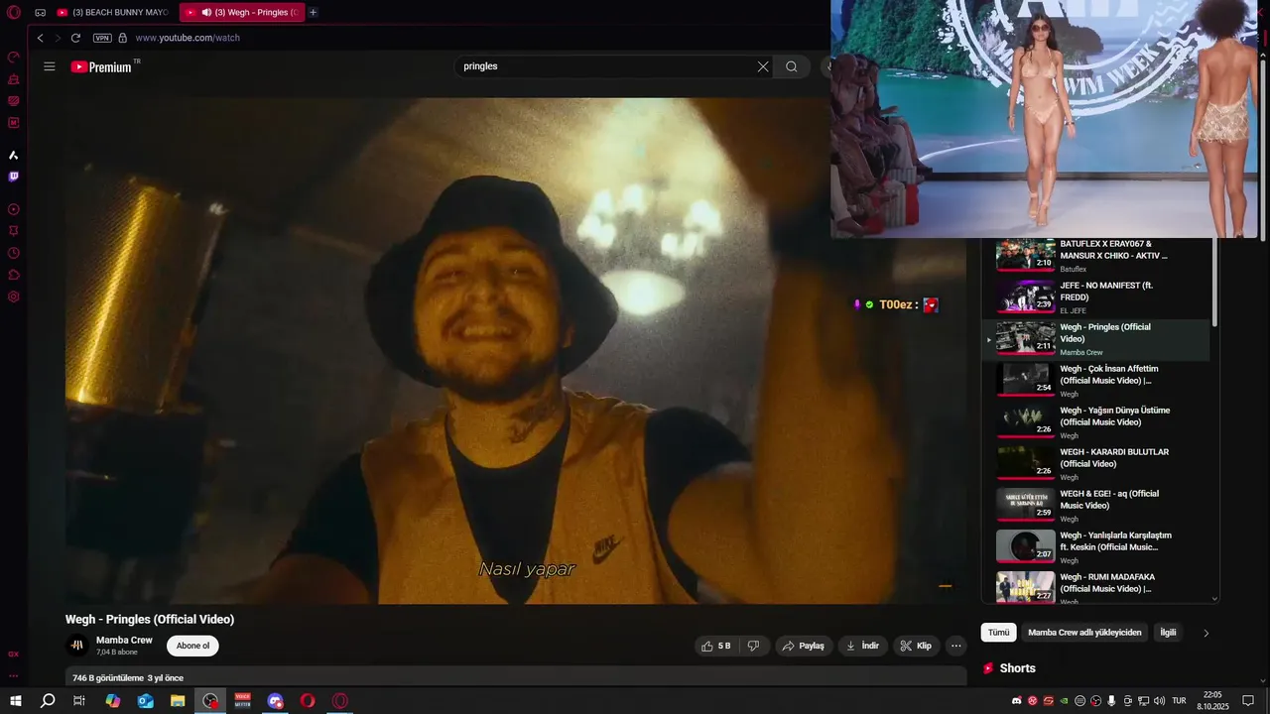
Task: Open the Aria AI sidebar icon
Action: [x=14, y=155]
